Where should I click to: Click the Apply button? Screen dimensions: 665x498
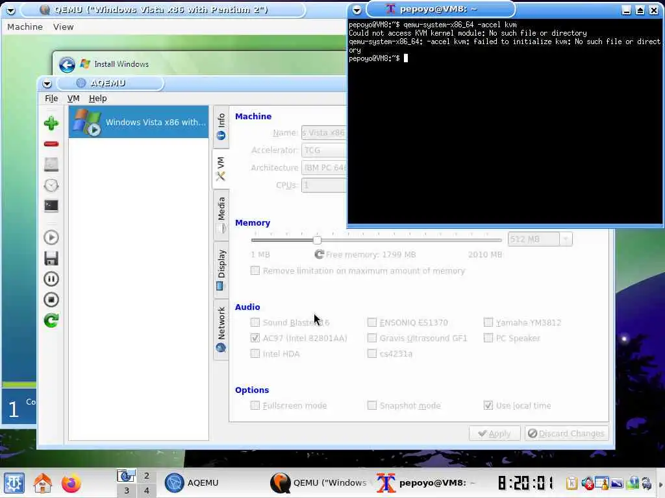click(x=494, y=433)
